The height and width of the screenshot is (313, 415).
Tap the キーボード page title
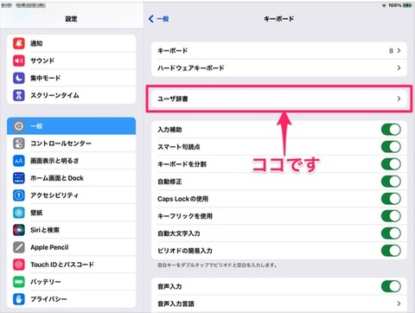pos(279,19)
